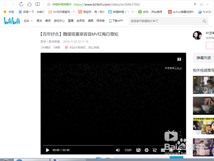Play the video with play button
214x161 pixels.
(48, 150)
